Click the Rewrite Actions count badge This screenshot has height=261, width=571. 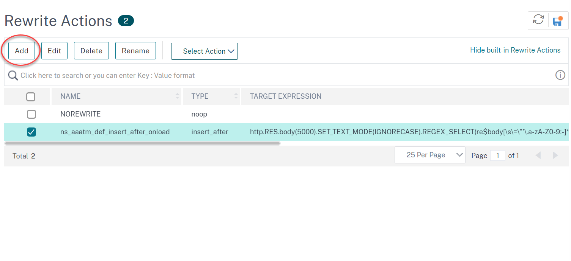point(126,21)
